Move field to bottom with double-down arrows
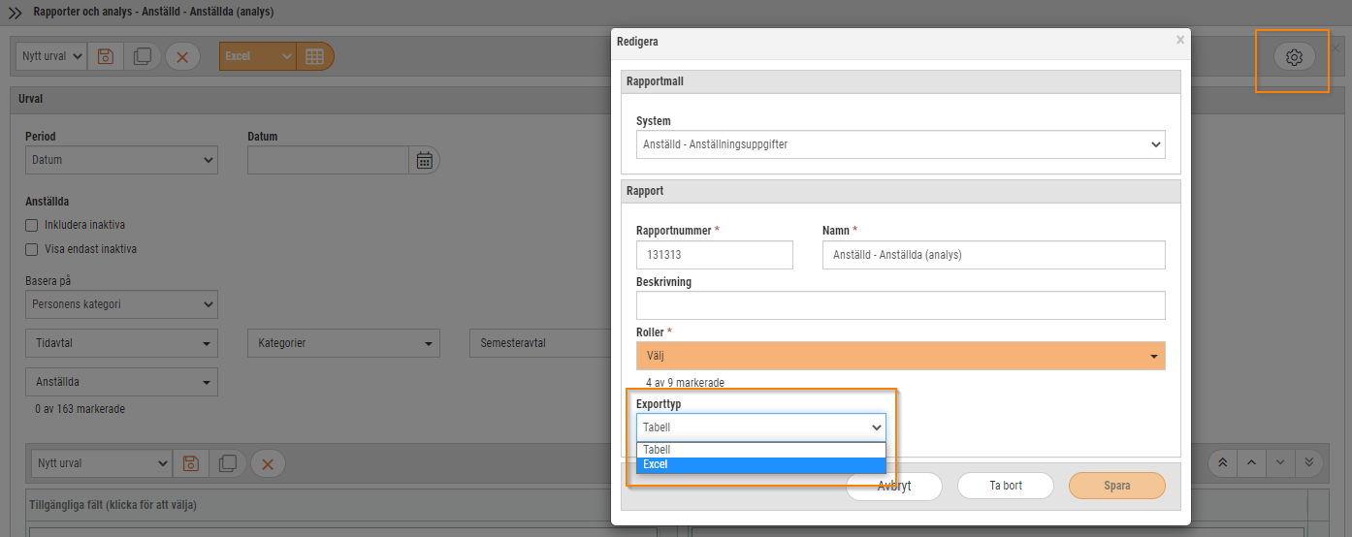The image size is (1352, 537). (1309, 462)
